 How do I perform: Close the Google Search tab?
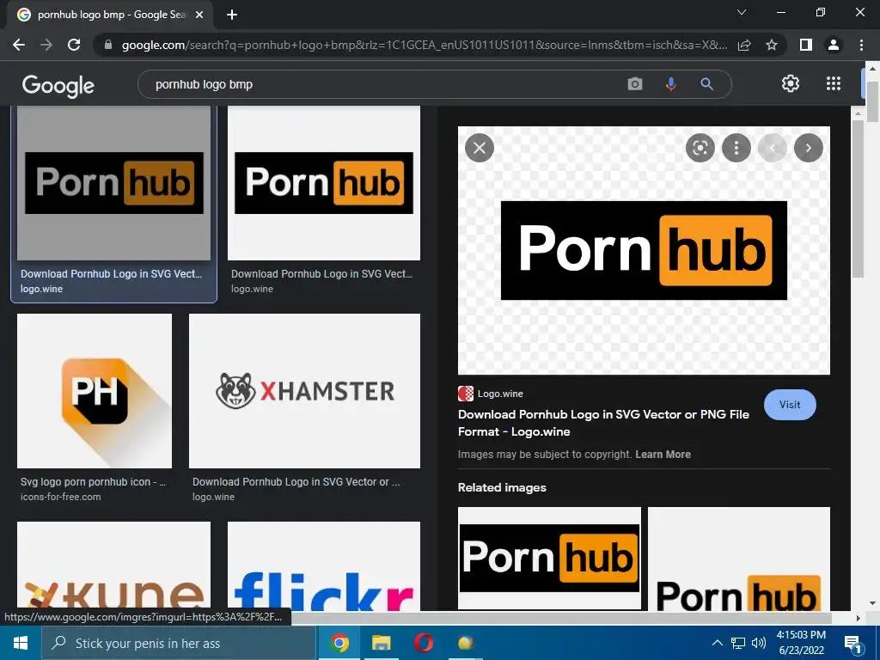pos(199,15)
